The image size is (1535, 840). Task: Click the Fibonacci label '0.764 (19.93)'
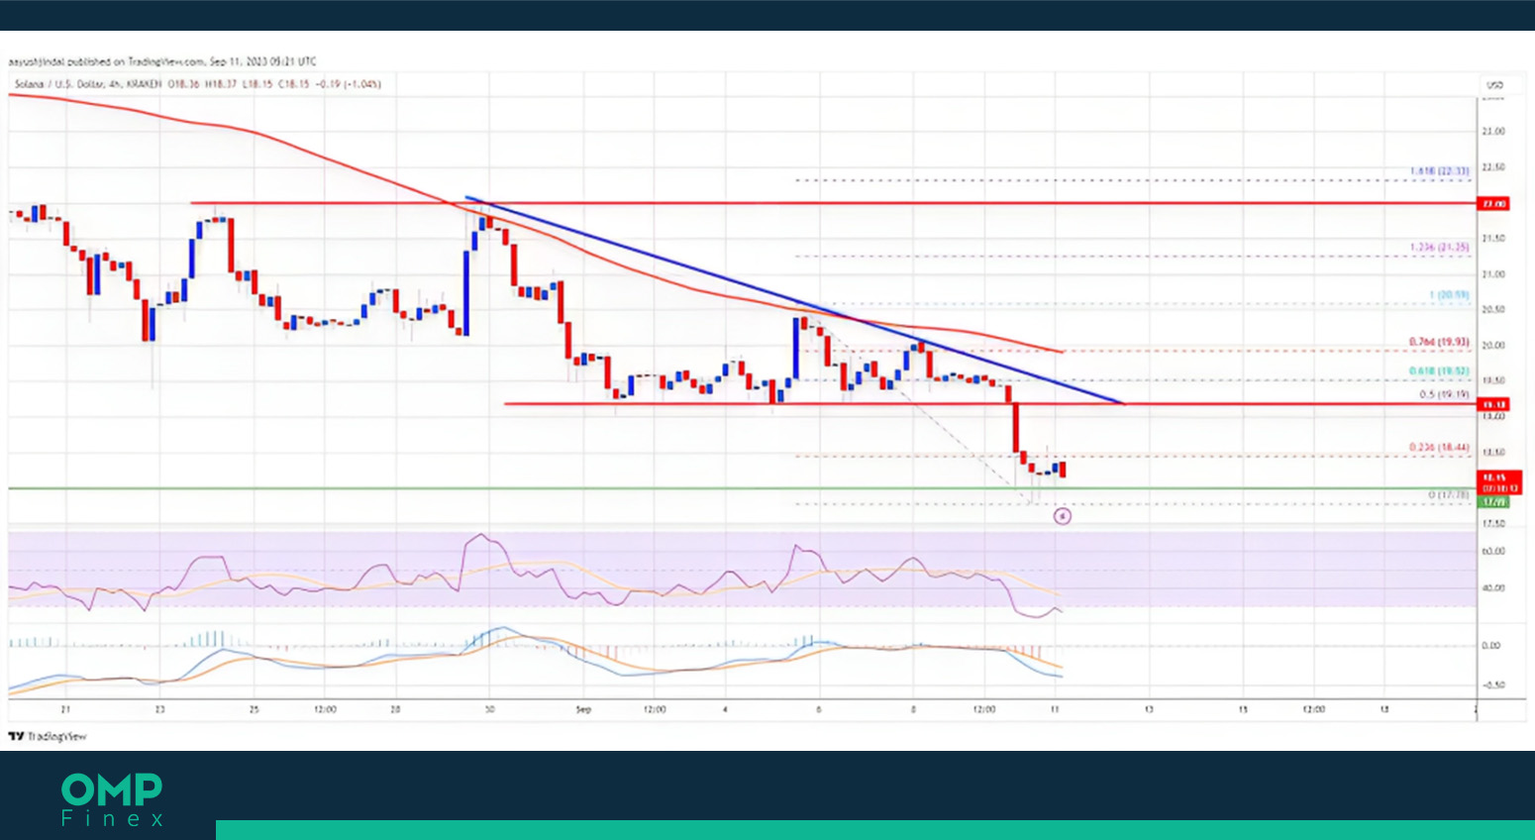(x=1440, y=343)
